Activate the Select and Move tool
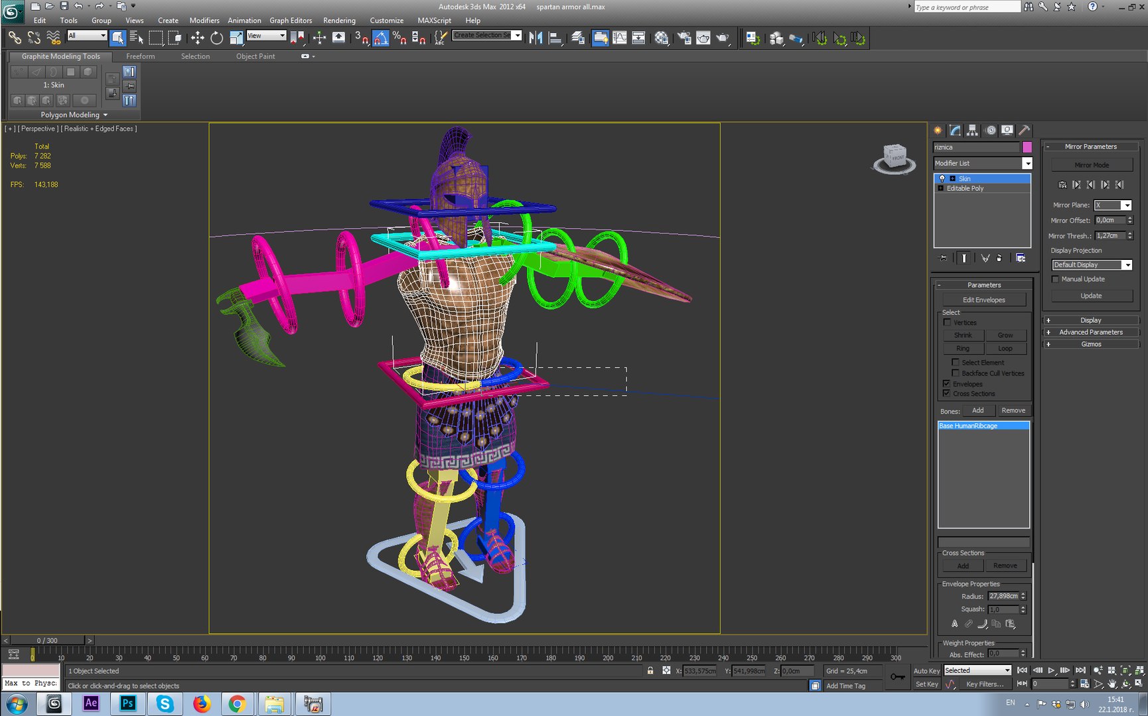The width and height of the screenshot is (1148, 716). (197, 38)
